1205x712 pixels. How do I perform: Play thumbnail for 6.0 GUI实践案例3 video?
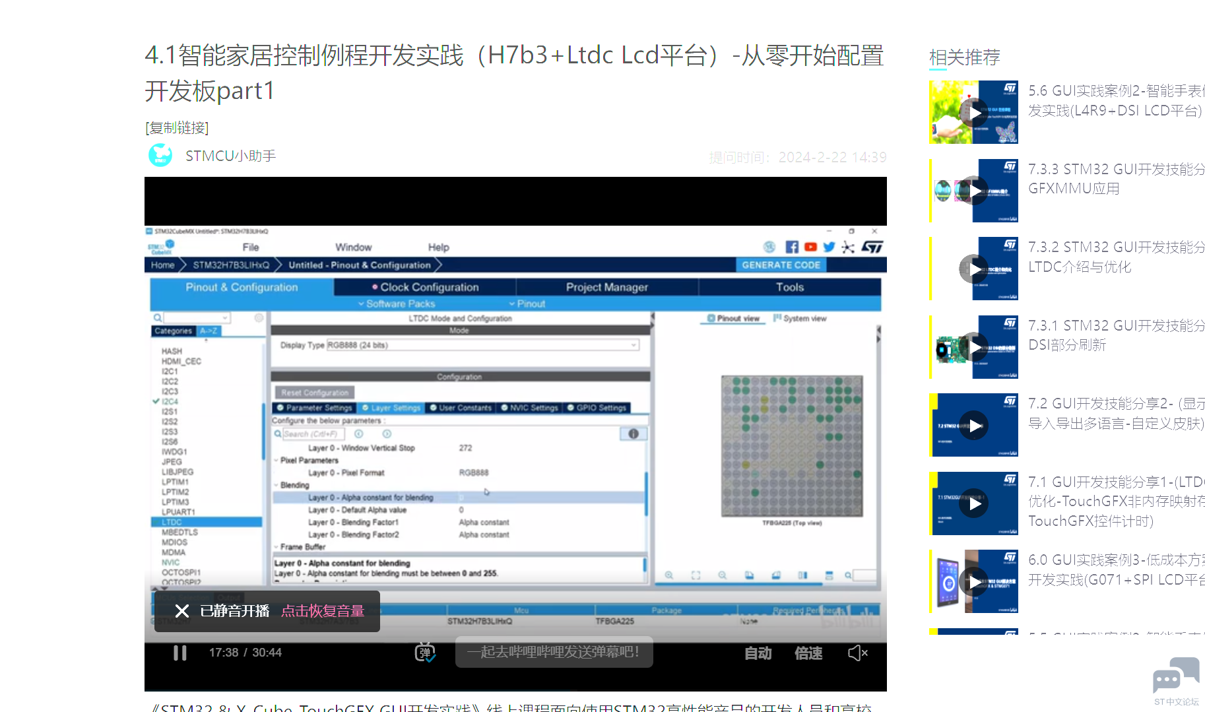click(973, 581)
